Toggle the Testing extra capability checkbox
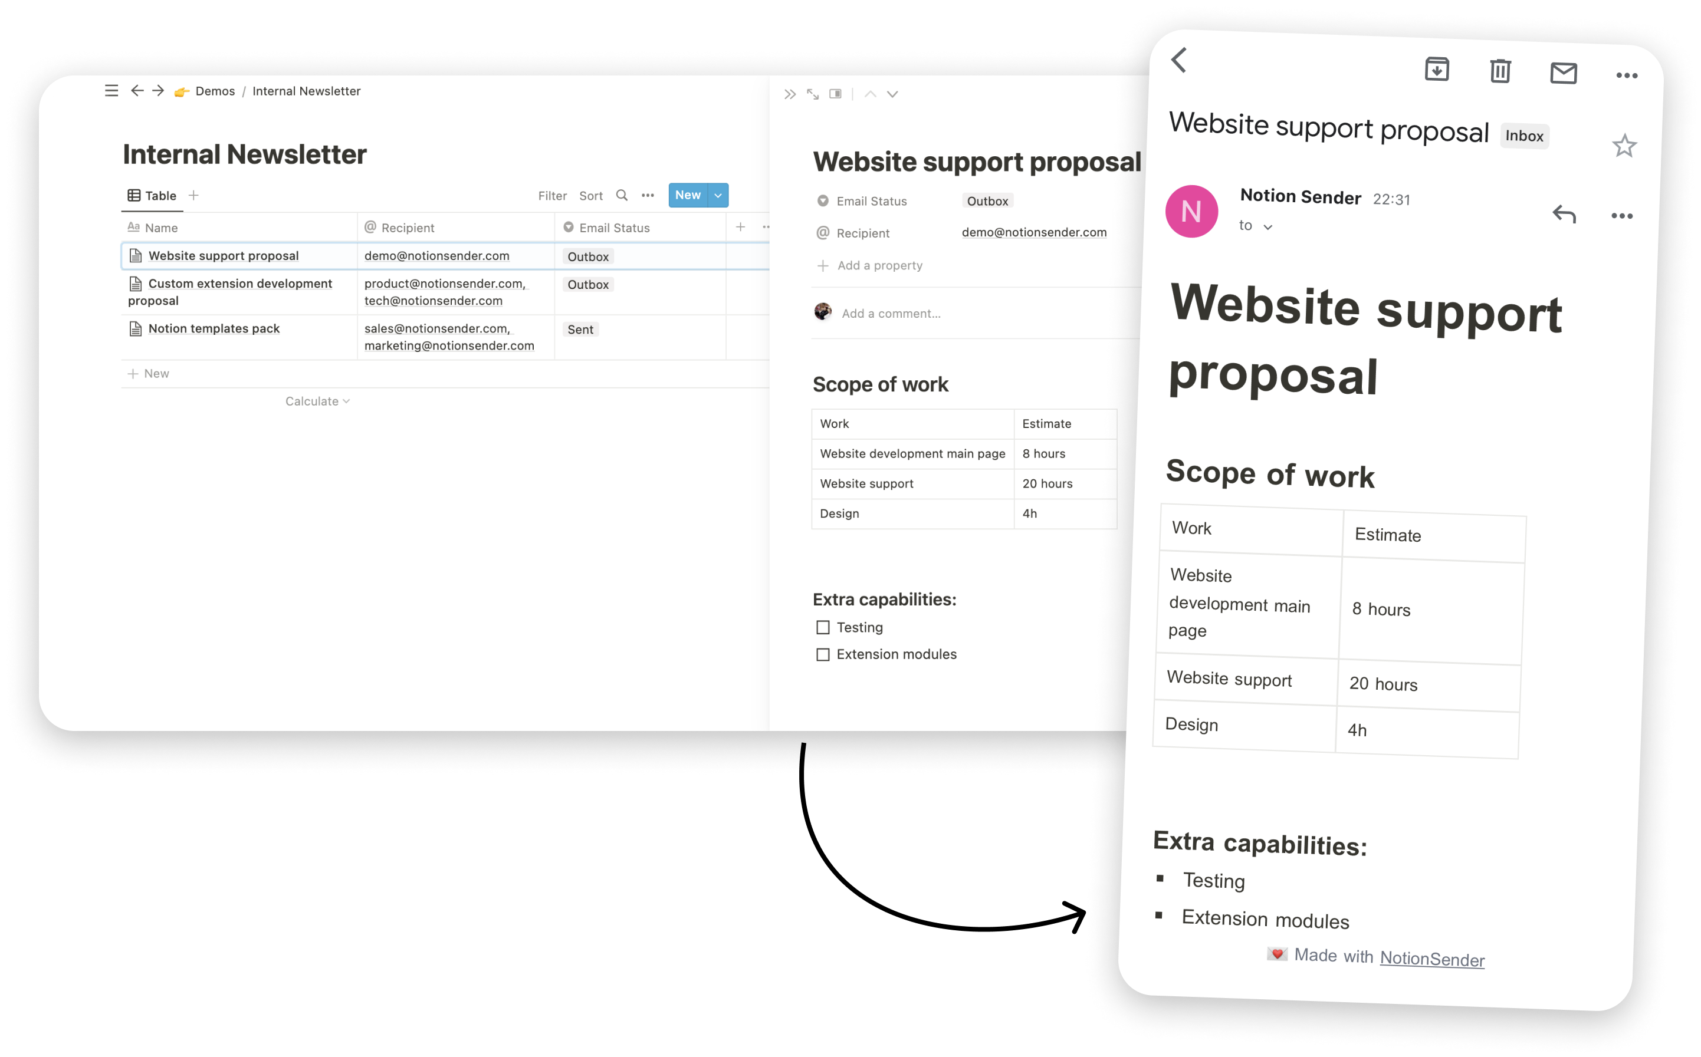Image resolution: width=1701 pixels, height=1057 pixels. (x=822, y=627)
